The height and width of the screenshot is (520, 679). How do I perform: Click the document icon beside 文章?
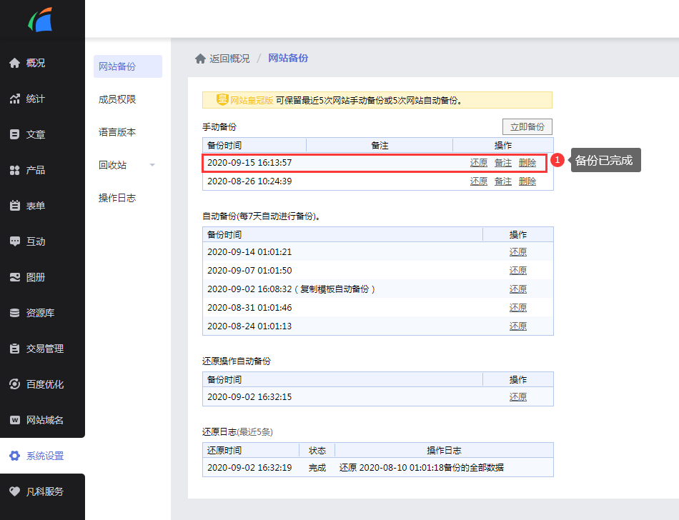pos(15,134)
